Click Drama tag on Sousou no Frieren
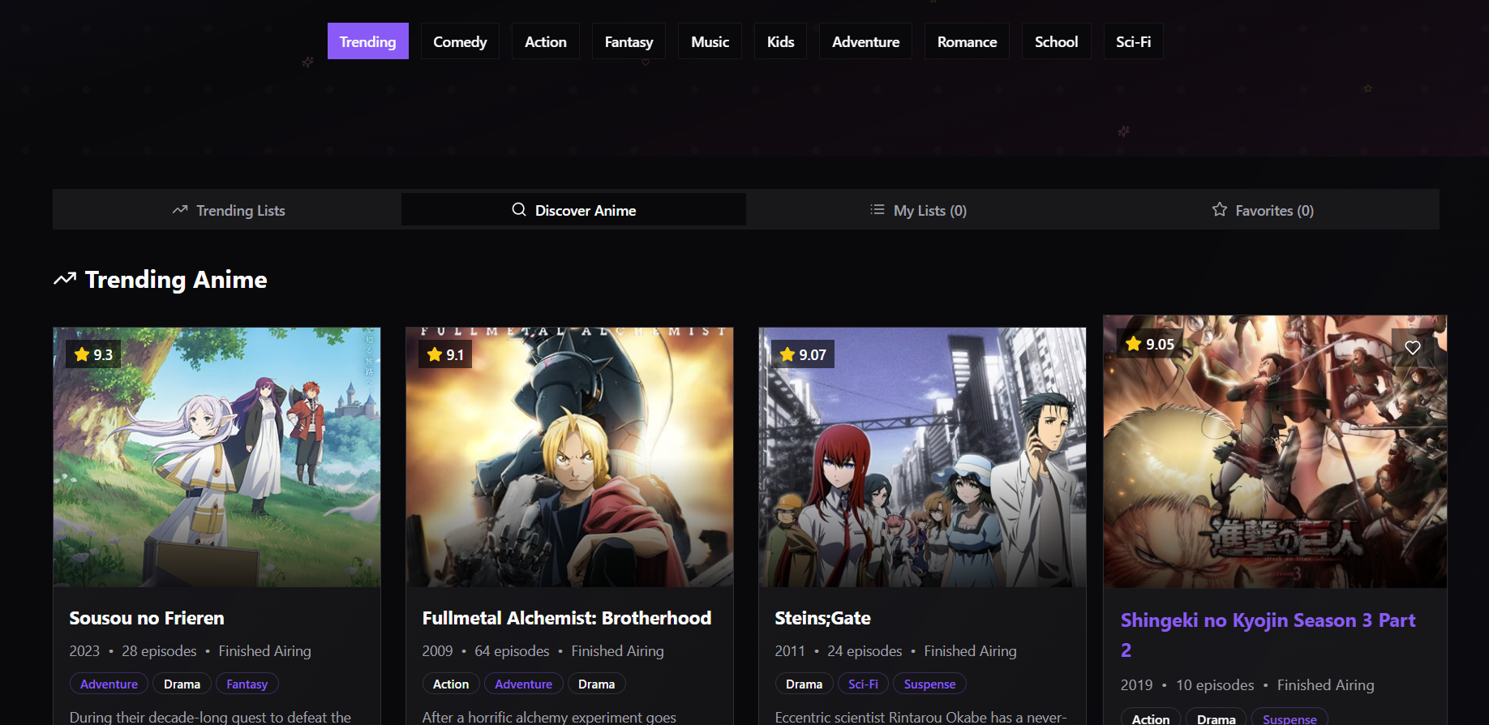 182,684
